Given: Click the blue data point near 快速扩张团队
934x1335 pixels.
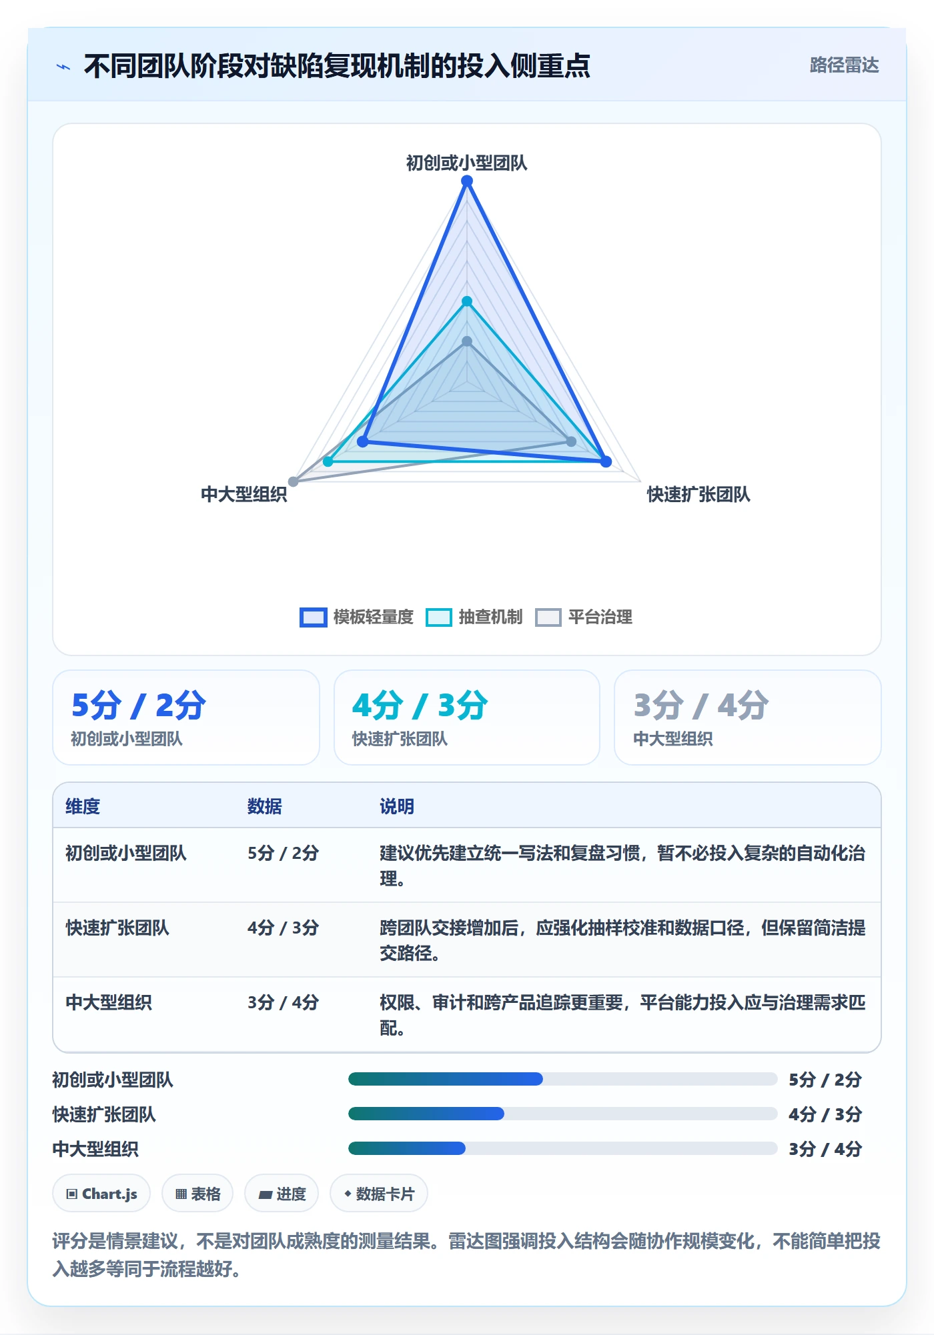Looking at the screenshot, I should click(x=606, y=461).
